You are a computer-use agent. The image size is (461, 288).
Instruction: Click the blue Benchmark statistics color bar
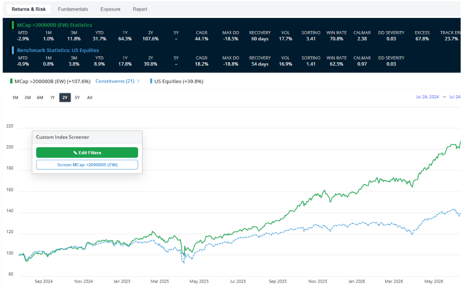(x=13, y=51)
